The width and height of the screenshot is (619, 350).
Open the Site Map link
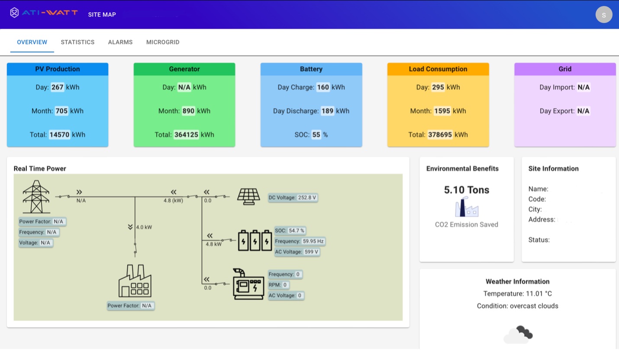[102, 14]
